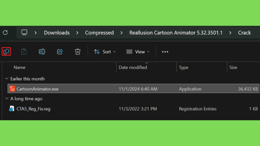Screen dimensions: 260x146
Task: Click the A long time ago group label
Action: coord(26,99)
